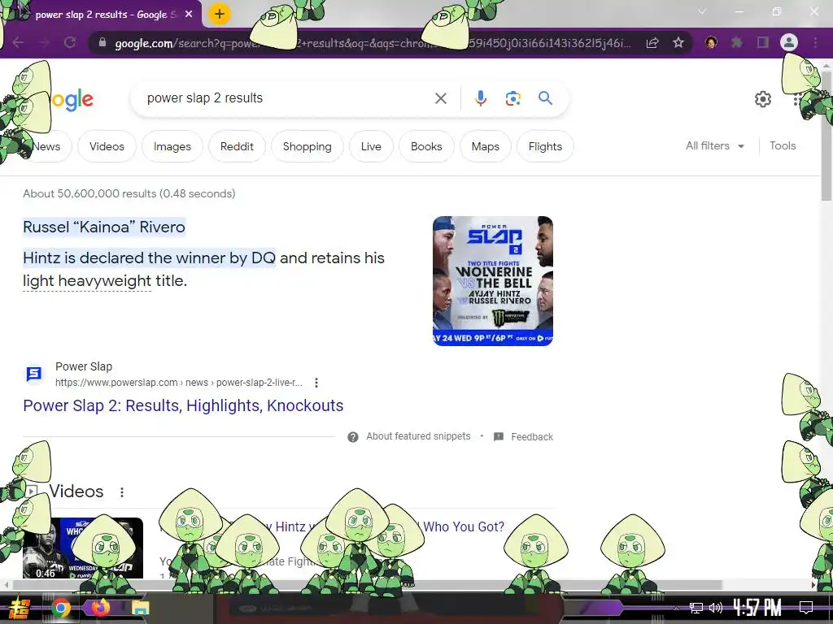This screenshot has height=624, width=833.
Task: Toggle the browser side panel
Action: pos(762,42)
